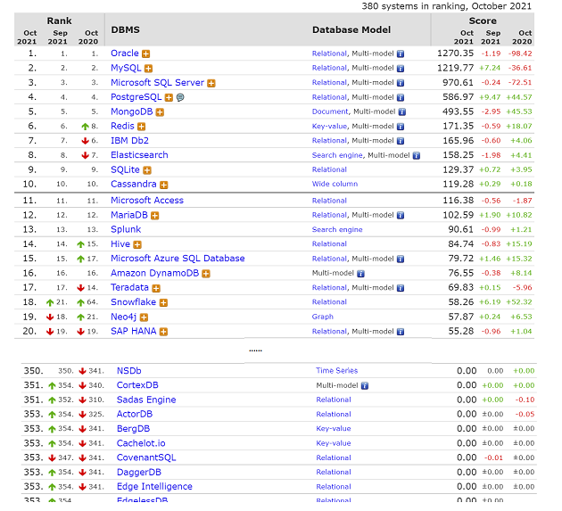Open the CortexDB link
Image resolution: width=562 pixels, height=511 pixels.
[x=137, y=385]
